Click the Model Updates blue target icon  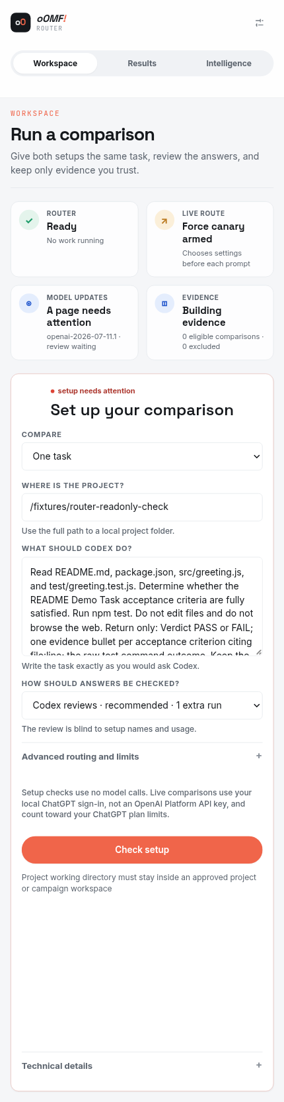click(x=29, y=304)
